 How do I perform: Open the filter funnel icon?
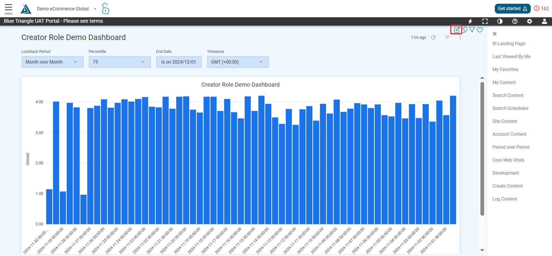[x=472, y=30]
